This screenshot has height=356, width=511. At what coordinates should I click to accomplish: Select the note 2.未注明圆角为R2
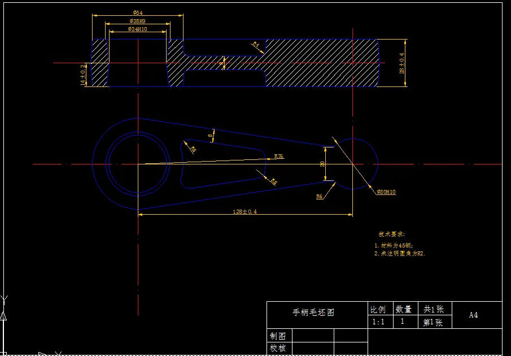coord(400,254)
